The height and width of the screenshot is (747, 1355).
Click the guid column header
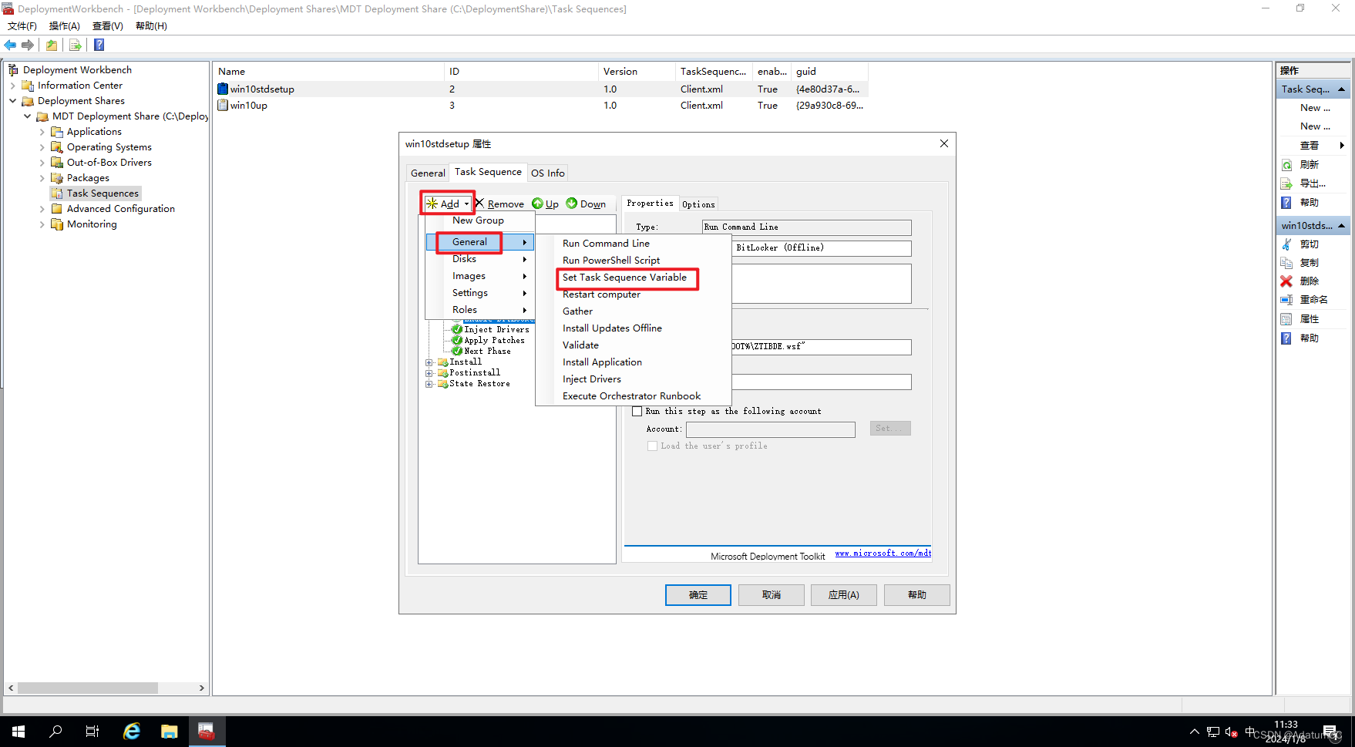pyautogui.click(x=829, y=72)
